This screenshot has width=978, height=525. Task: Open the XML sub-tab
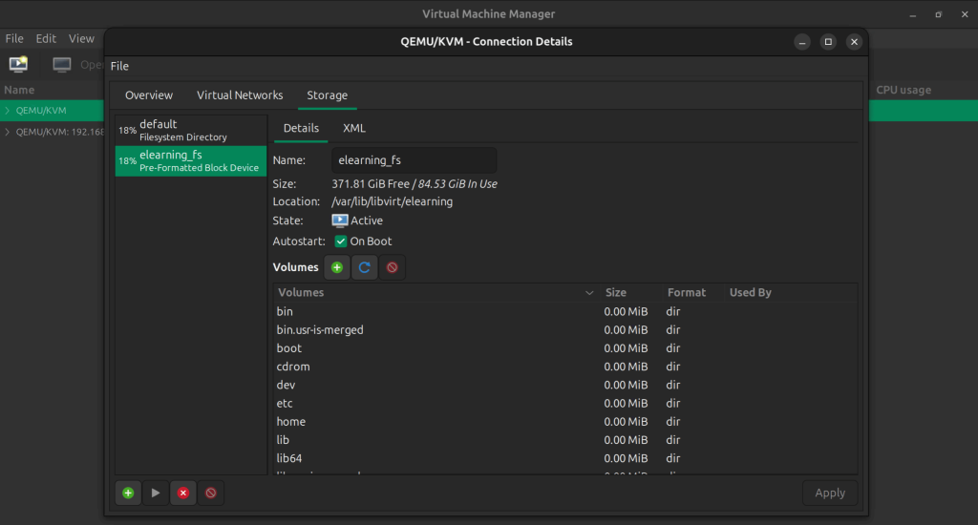(x=353, y=128)
